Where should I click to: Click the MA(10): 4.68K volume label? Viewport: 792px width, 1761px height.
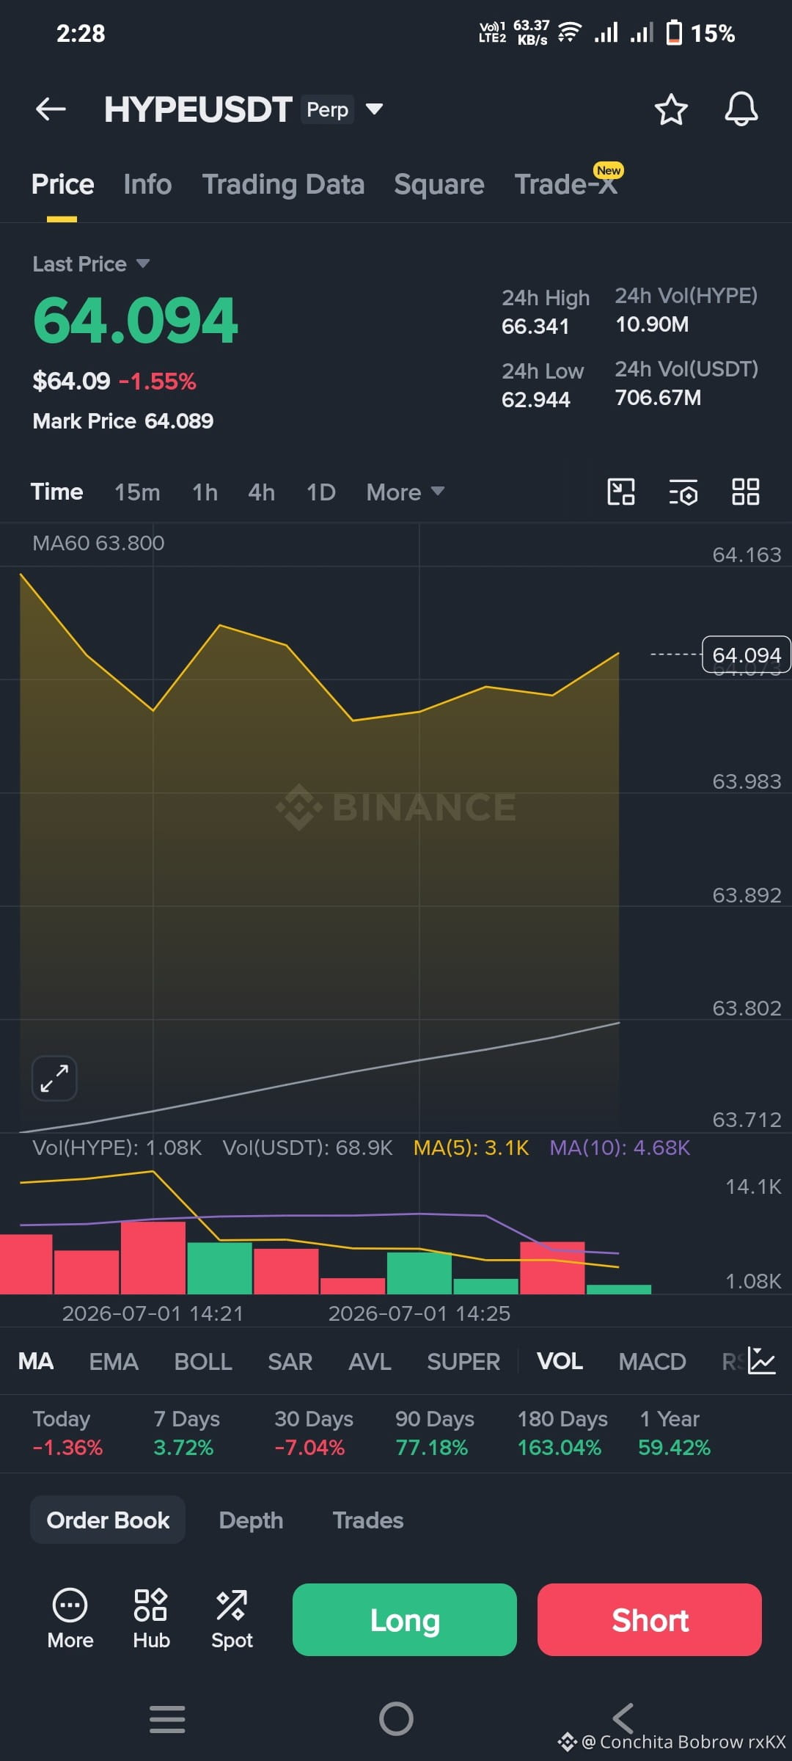pos(620,1148)
